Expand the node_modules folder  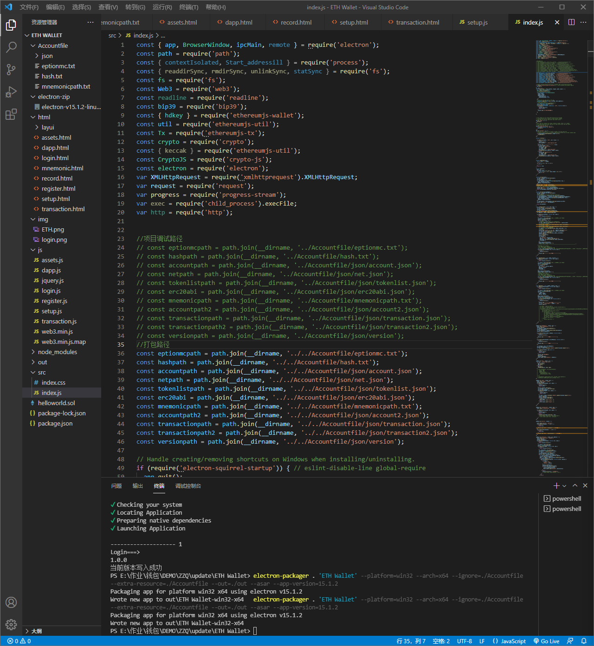tap(62, 352)
